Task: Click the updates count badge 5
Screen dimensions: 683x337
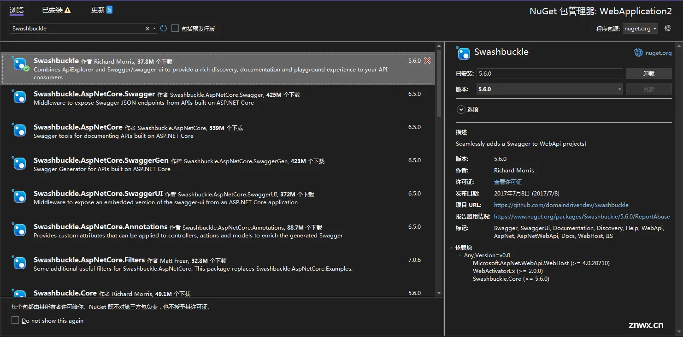Action: tap(109, 10)
